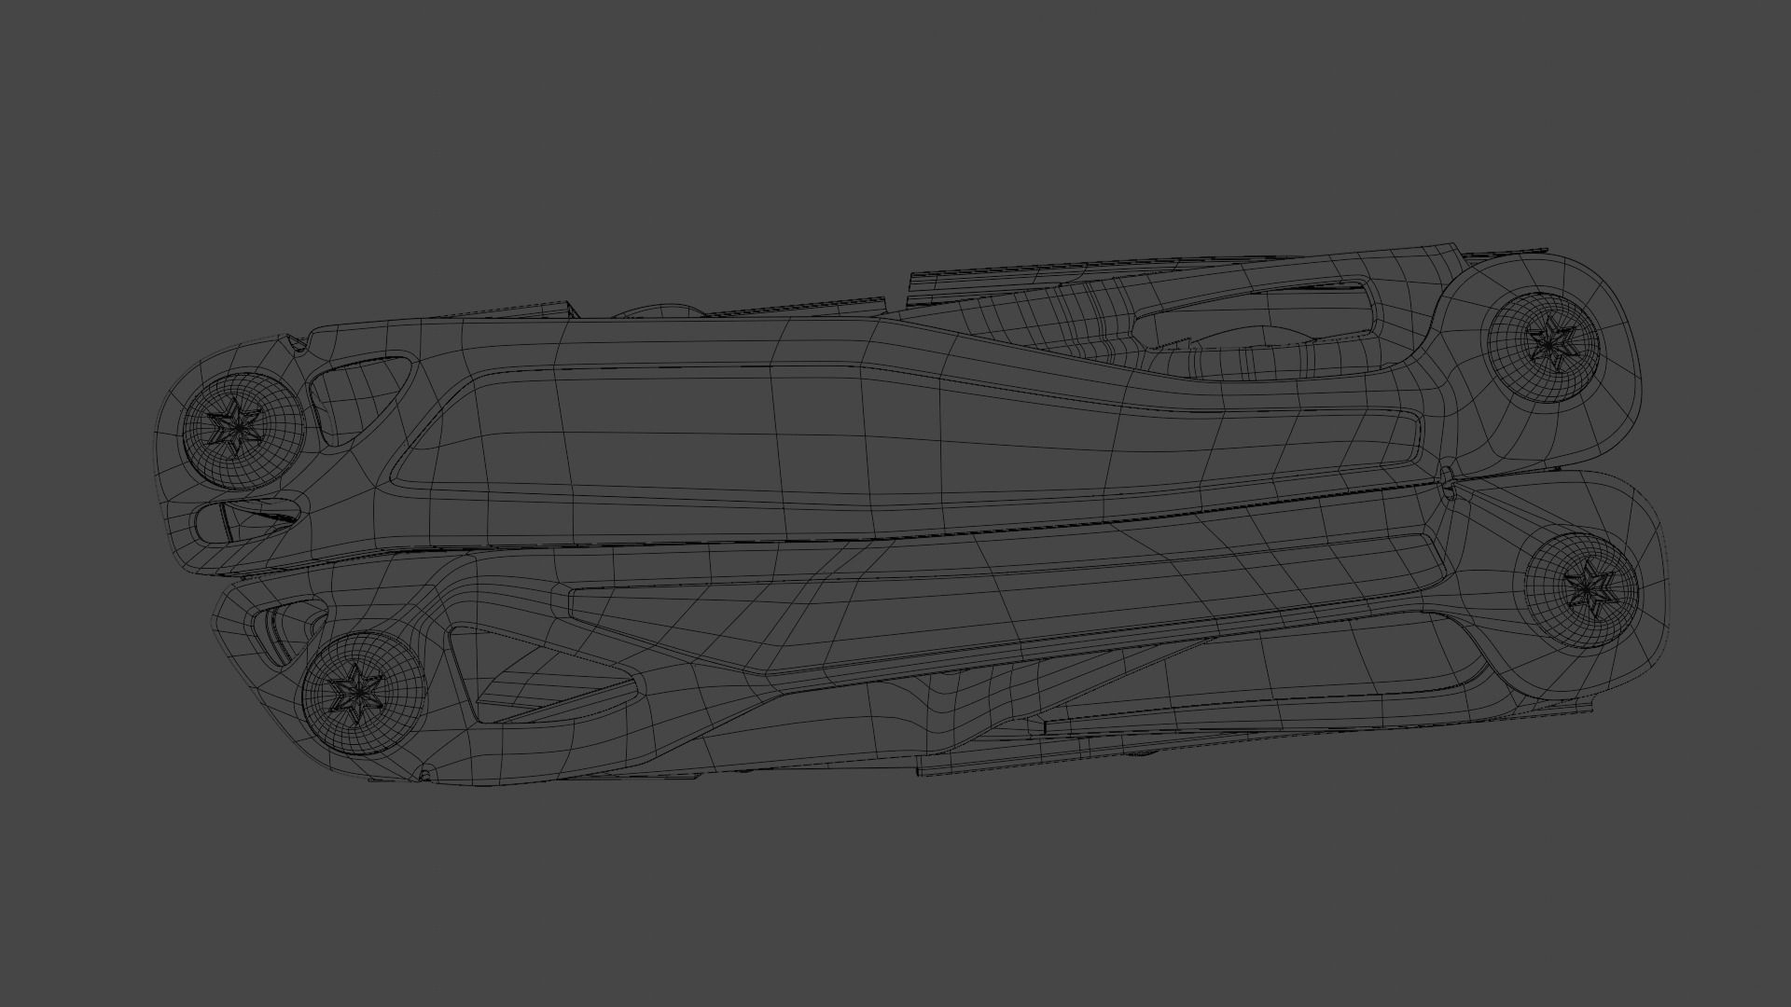
Task: Select small pin between handles at right
Action: click(1447, 481)
